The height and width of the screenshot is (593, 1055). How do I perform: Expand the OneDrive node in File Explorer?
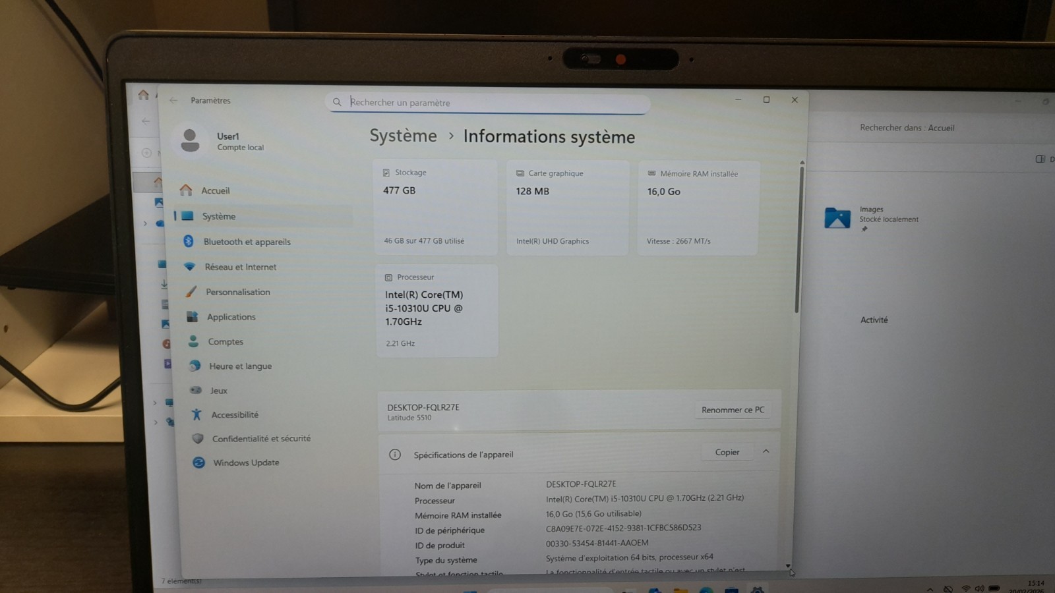click(x=145, y=223)
